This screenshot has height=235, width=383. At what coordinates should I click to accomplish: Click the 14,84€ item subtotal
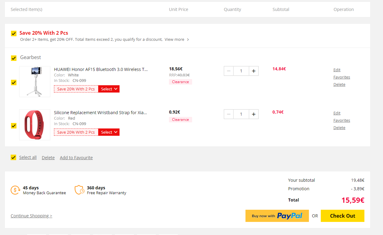click(279, 69)
